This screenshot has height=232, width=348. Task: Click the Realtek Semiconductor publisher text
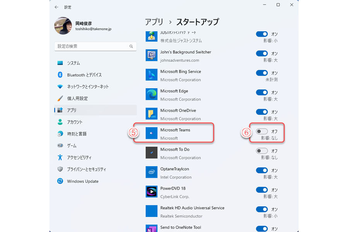[181, 216]
